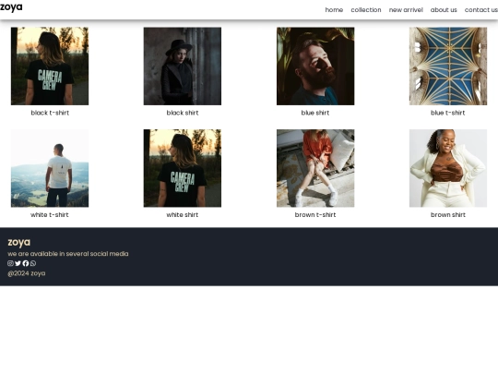Click the 'blue t-shirt' label
498x374 pixels.
point(448,113)
